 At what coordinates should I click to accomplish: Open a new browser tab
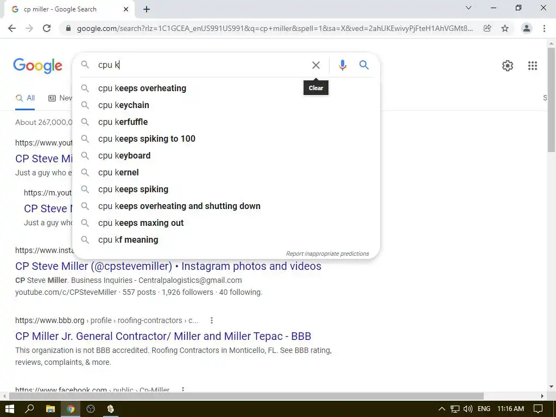point(147,9)
